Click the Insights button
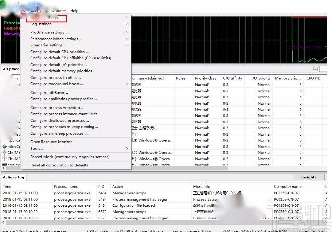Image resolution: width=332 pixels, height=232 pixels. pos(309,177)
